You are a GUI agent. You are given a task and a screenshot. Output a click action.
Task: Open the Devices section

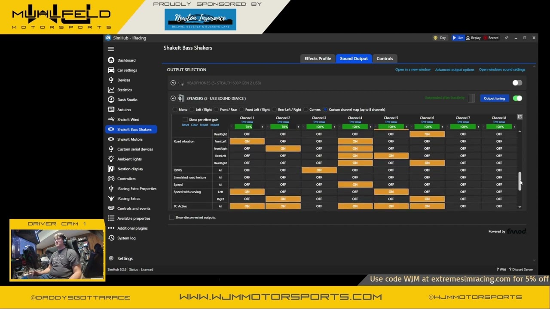(124, 80)
